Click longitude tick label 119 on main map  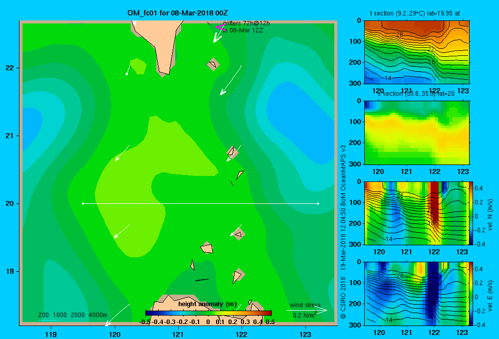[51, 334]
